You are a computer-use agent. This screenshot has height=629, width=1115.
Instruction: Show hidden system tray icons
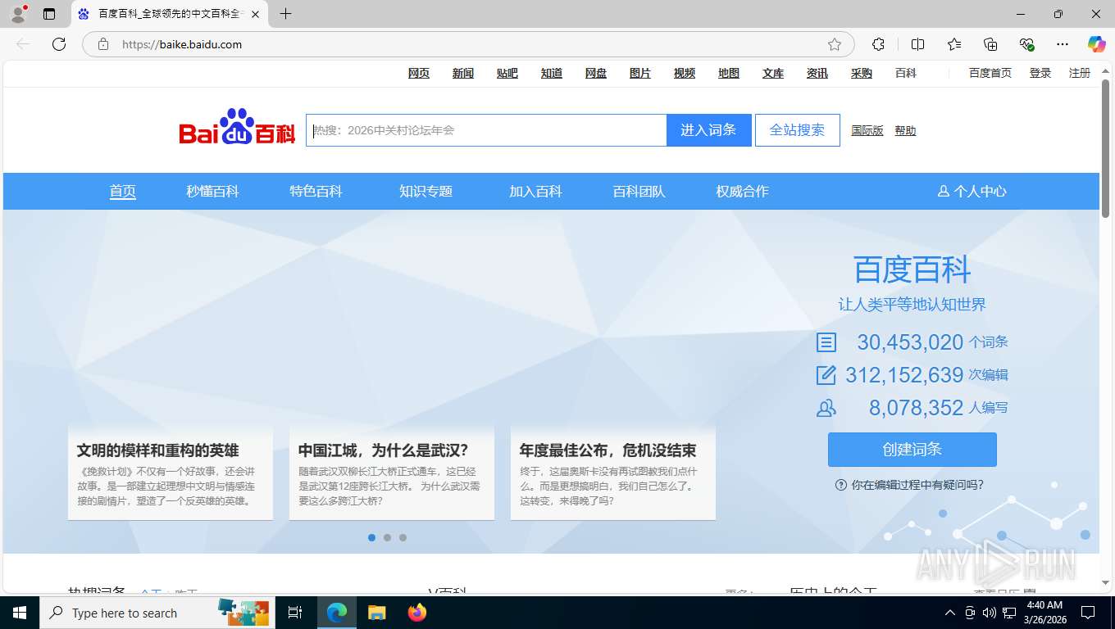tap(950, 613)
